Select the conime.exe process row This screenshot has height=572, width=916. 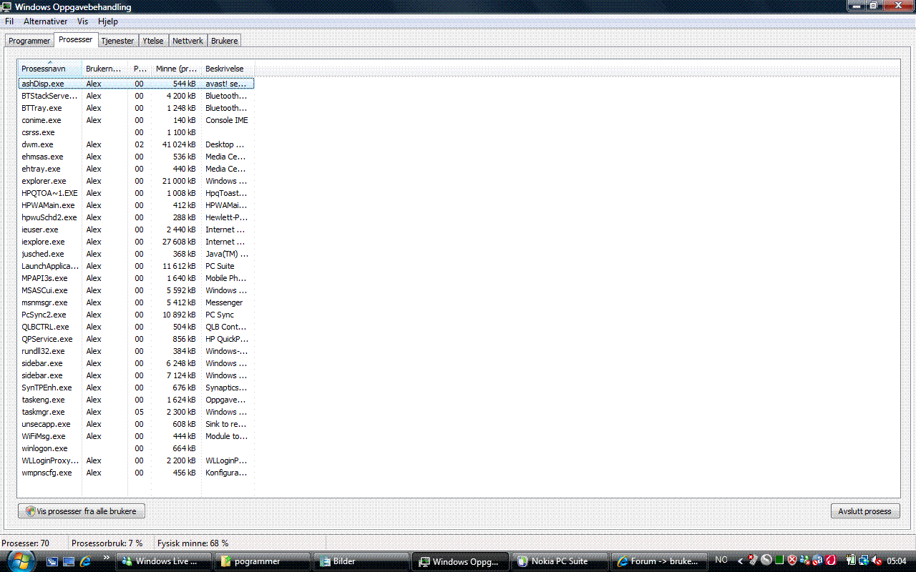click(x=136, y=120)
